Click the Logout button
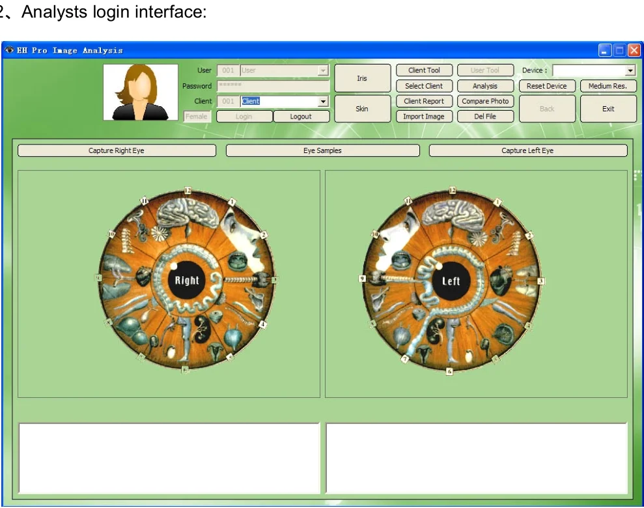This screenshot has height=508, width=644. coord(301,117)
